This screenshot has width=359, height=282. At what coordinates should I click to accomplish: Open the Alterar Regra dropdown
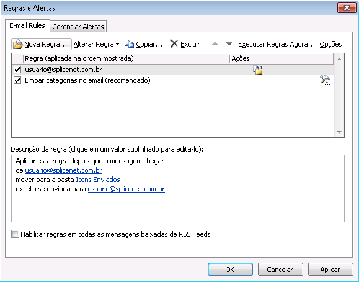96,44
